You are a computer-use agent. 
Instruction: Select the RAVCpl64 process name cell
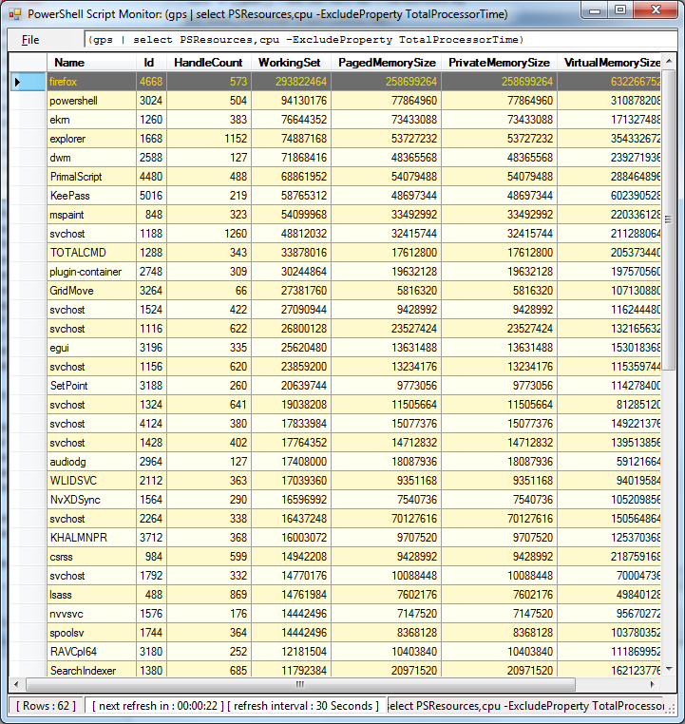(x=91, y=652)
